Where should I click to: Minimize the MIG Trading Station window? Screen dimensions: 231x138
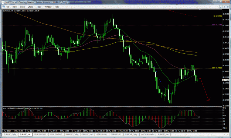click(215, 1)
